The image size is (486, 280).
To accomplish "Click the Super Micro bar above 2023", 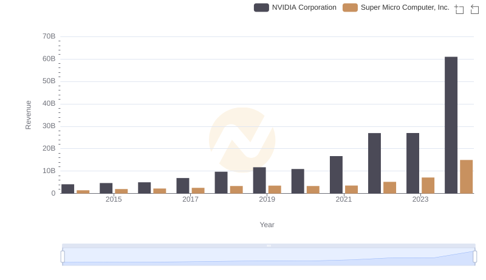I will pos(428,185).
